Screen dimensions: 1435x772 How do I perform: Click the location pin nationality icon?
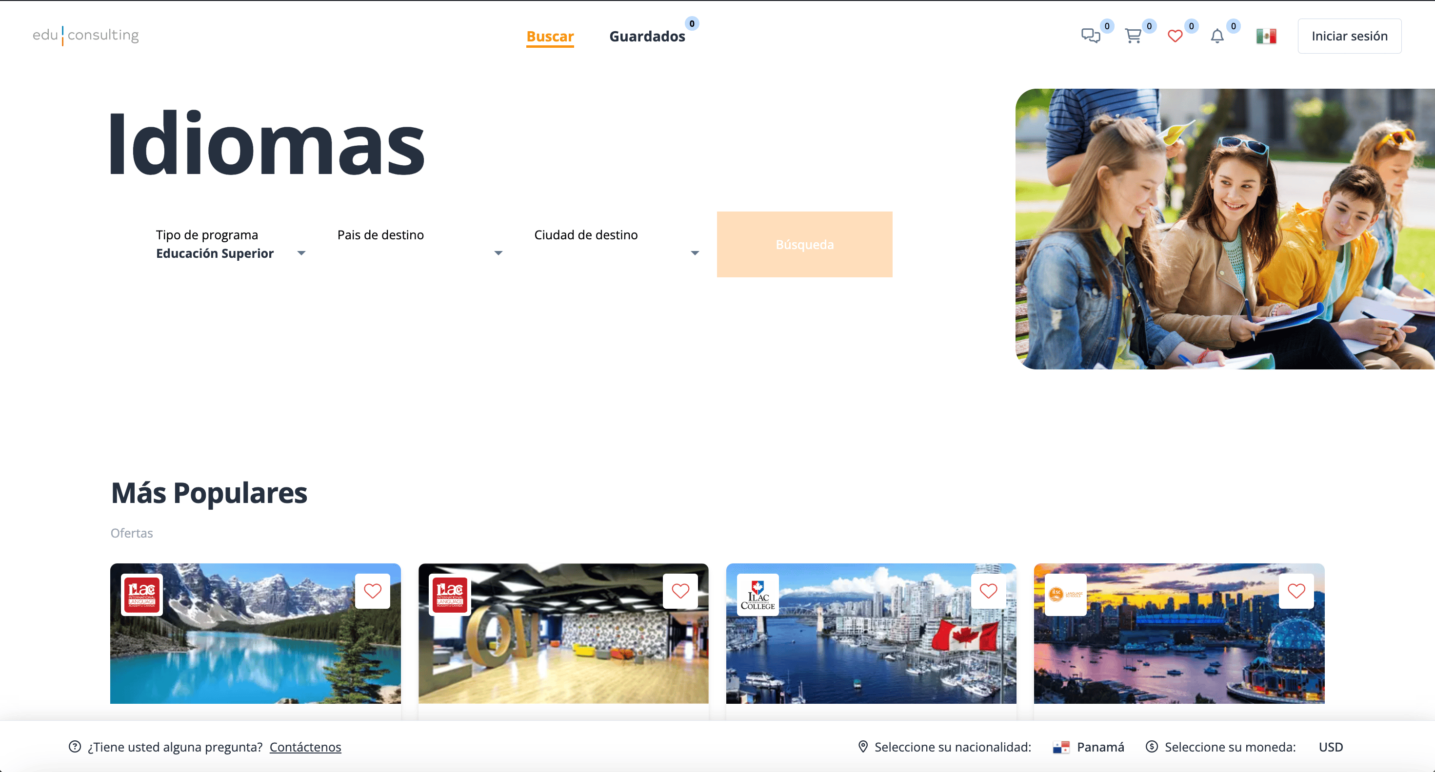click(x=863, y=747)
